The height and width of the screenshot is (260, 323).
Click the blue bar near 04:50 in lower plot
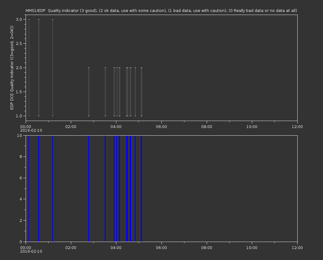[x=135, y=189]
